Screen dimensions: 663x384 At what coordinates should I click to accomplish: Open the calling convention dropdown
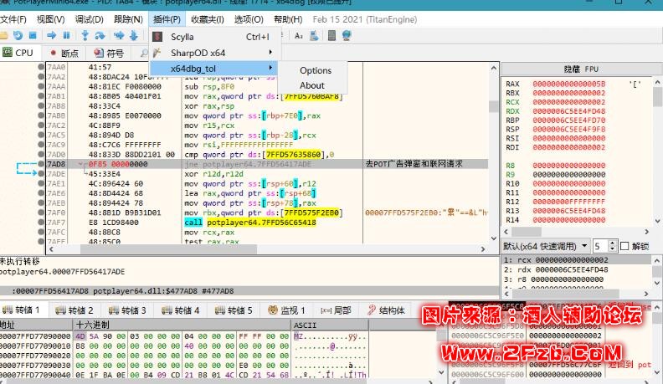544,246
